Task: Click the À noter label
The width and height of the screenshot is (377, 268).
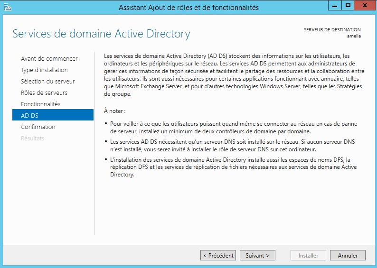Action: coord(114,111)
